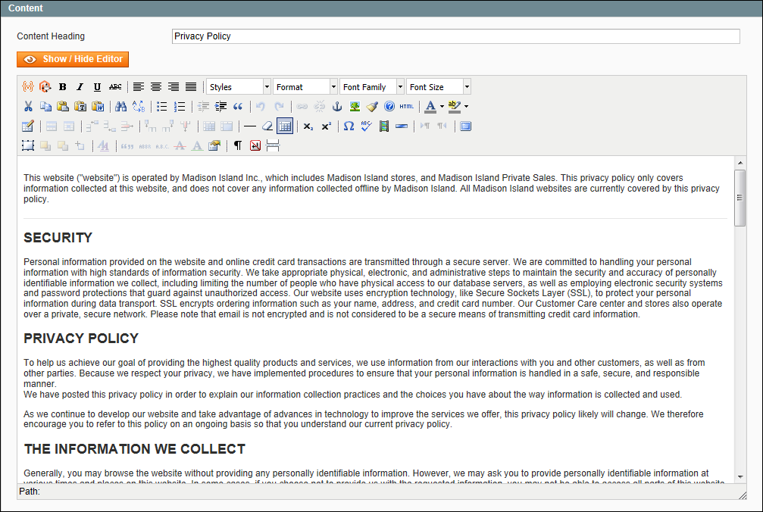Click the Insert Variable icon
This screenshot has height=512, width=763.
pos(28,86)
